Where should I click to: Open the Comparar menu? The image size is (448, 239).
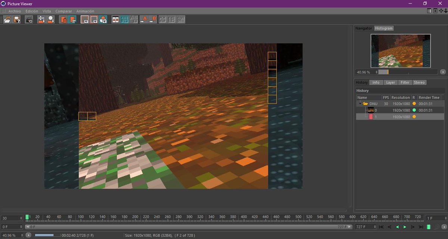(64, 11)
